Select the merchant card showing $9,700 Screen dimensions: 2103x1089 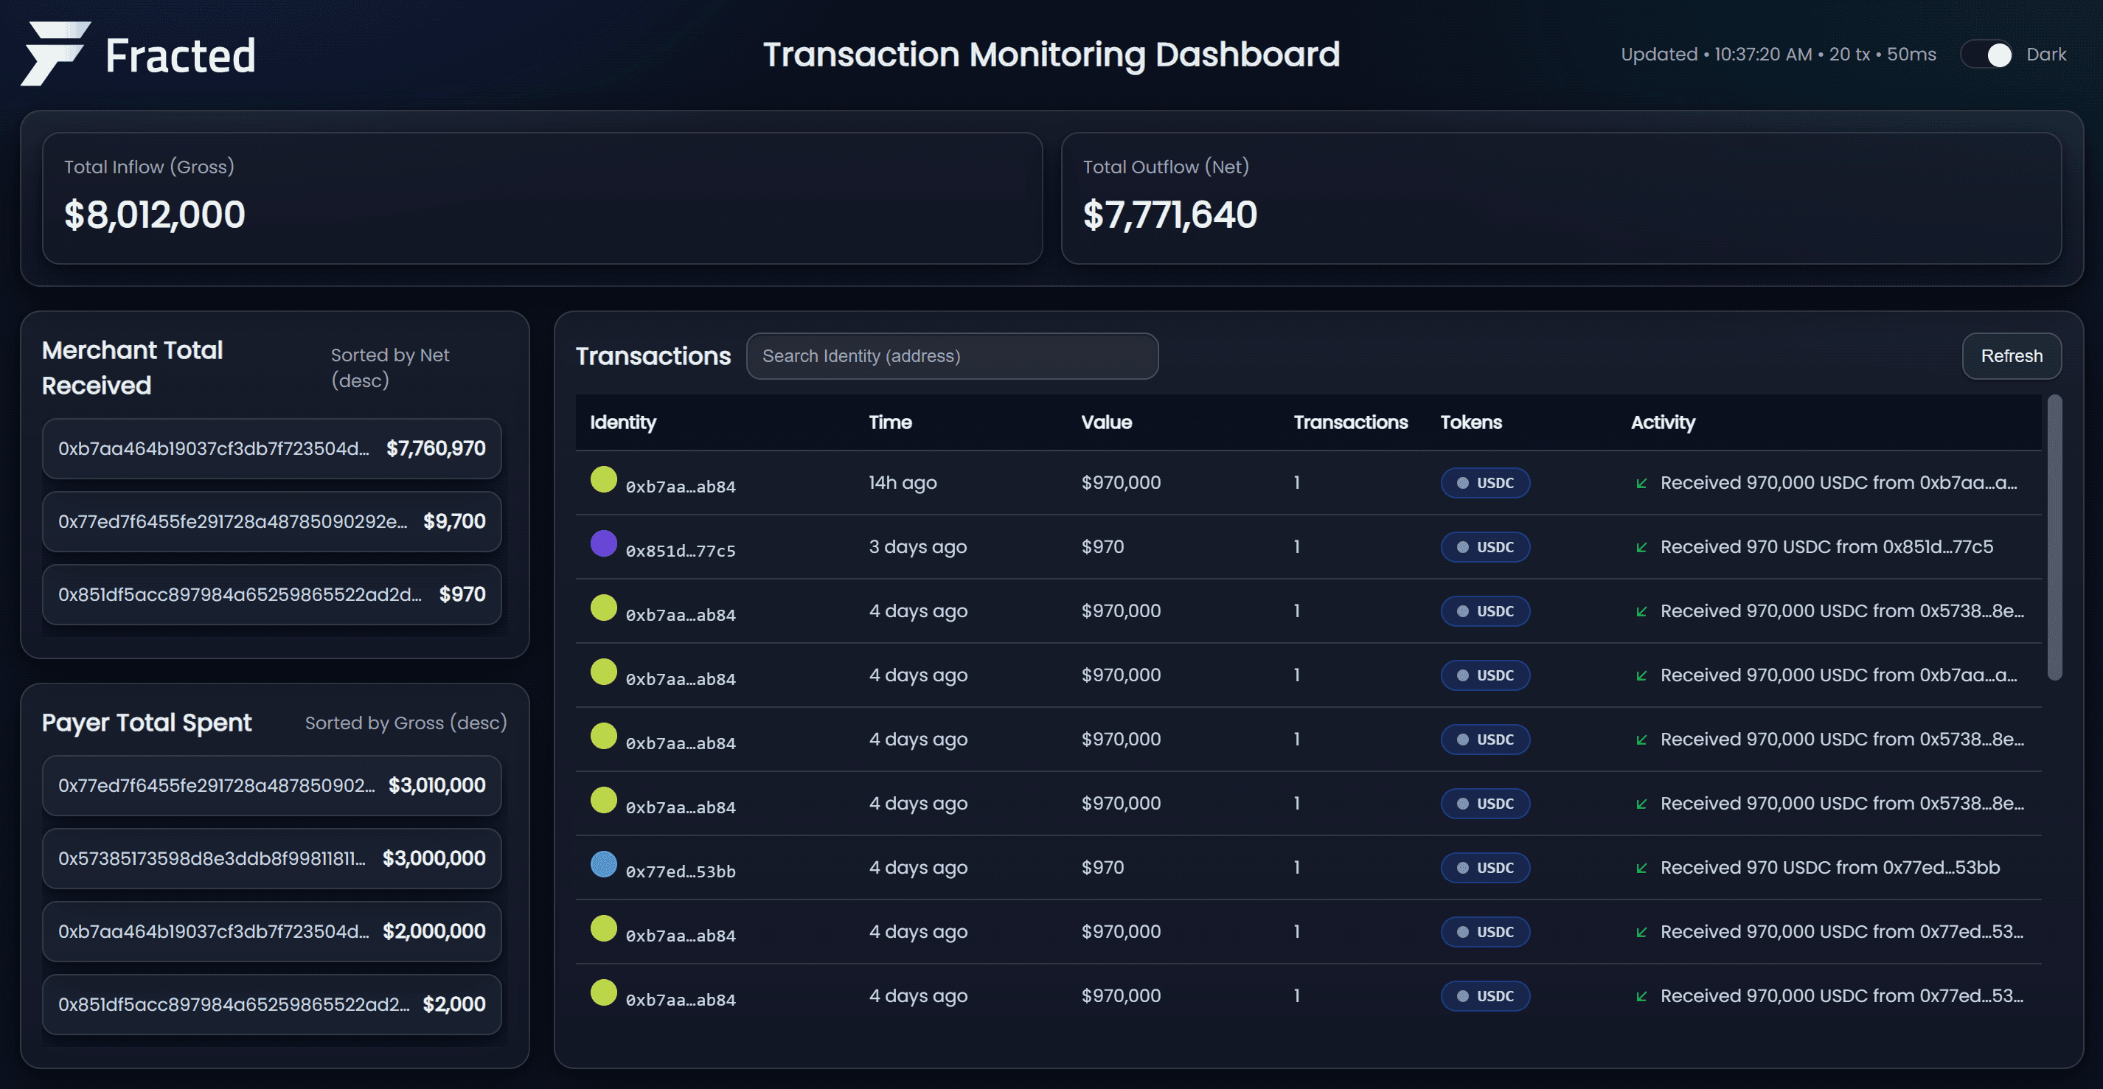coord(272,521)
